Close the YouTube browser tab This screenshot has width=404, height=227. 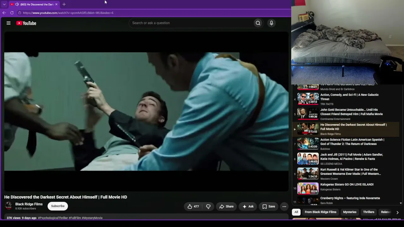[56, 4]
